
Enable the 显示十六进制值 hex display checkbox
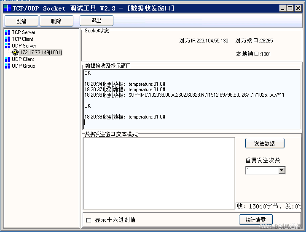pyautogui.click(x=89, y=220)
